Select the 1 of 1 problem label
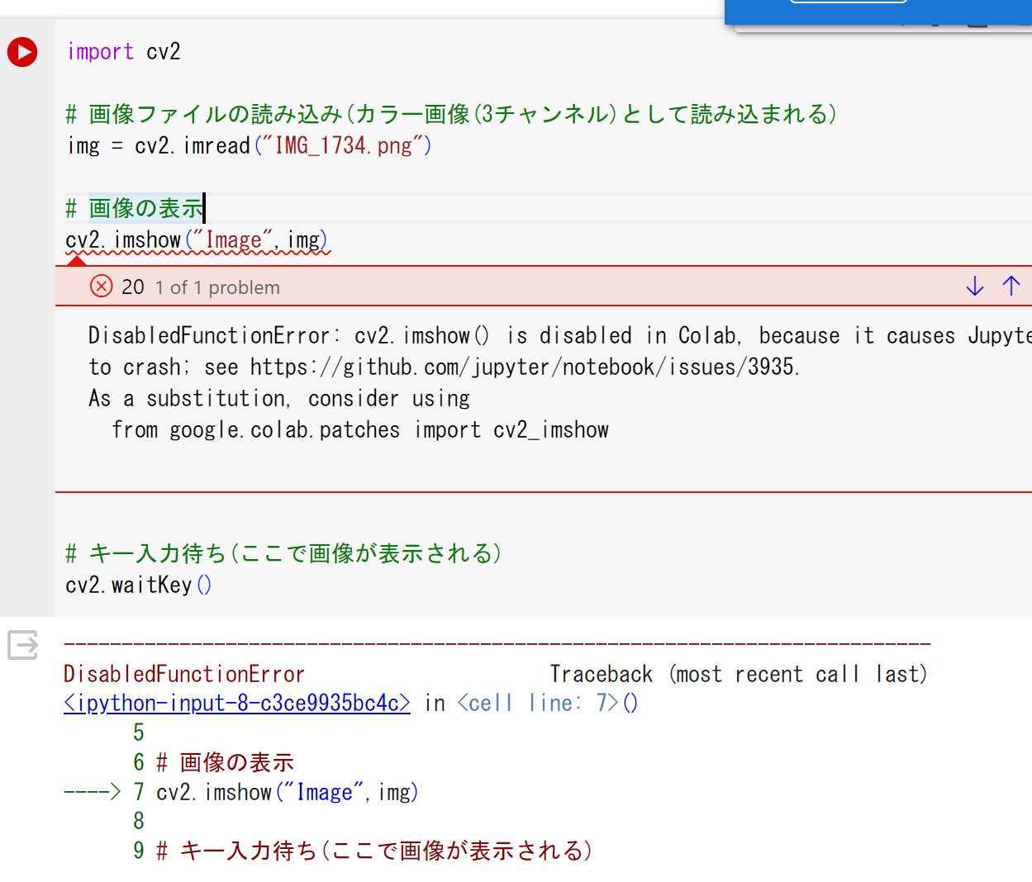Screen dimensions: 1032x882 coord(216,287)
